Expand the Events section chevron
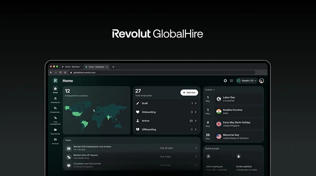316x176 pixels. pyautogui.click(x=214, y=90)
